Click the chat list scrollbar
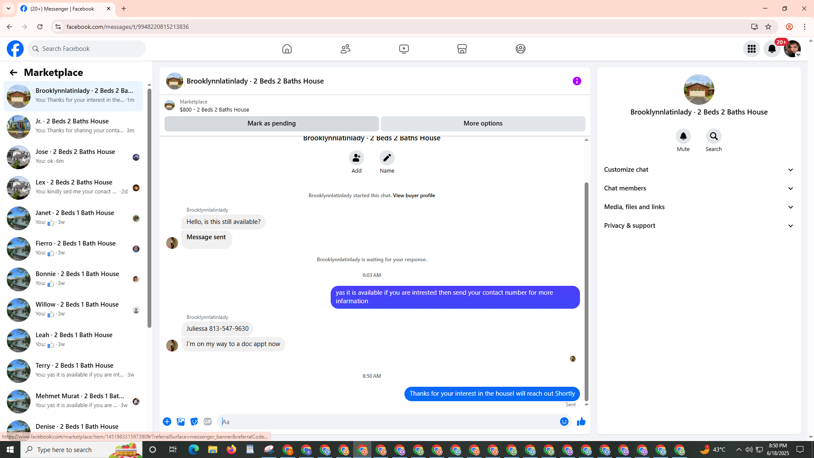 pyautogui.click(x=149, y=208)
